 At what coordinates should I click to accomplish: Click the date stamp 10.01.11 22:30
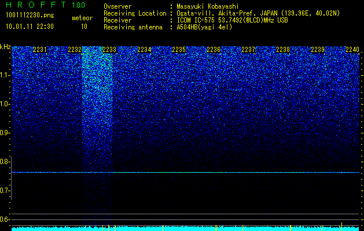pyautogui.click(x=30, y=27)
